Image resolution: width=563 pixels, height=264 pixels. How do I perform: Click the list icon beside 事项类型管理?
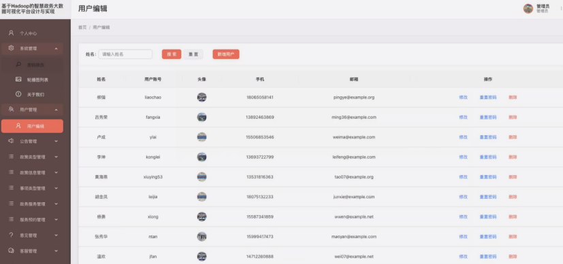point(11,188)
